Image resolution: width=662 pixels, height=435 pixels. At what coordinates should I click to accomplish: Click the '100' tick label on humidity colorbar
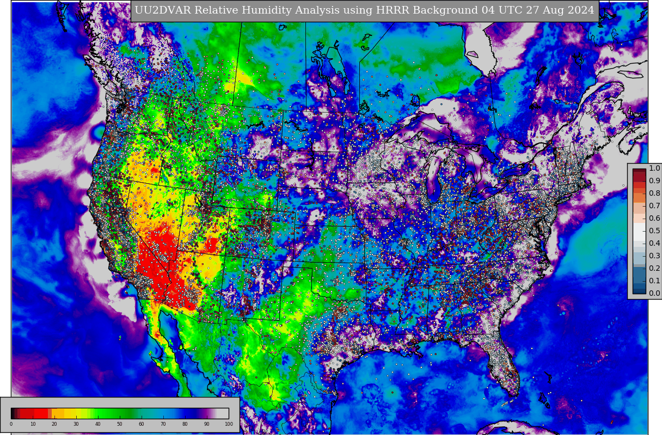tap(229, 424)
